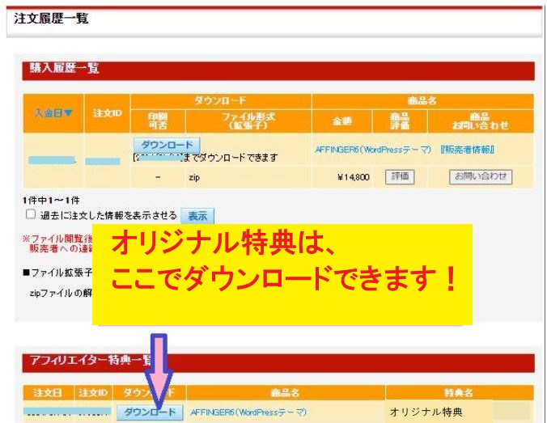Open the 『販売者情報』 seller info link
The image size is (547, 423).
pyautogui.click(x=468, y=150)
